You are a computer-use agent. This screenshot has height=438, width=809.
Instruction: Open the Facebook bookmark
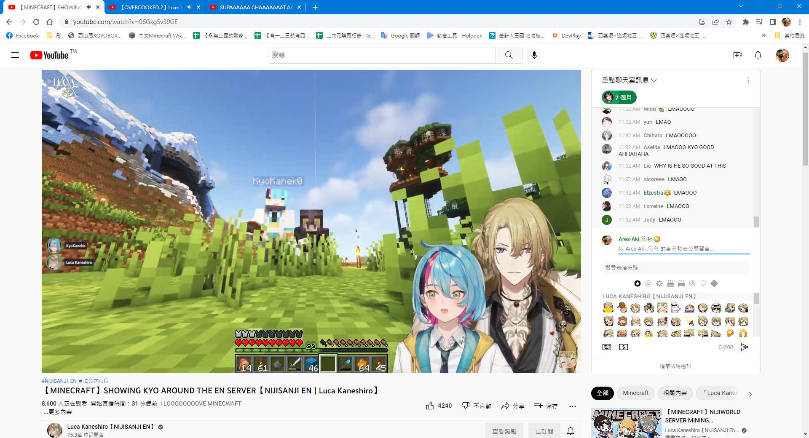(x=23, y=36)
